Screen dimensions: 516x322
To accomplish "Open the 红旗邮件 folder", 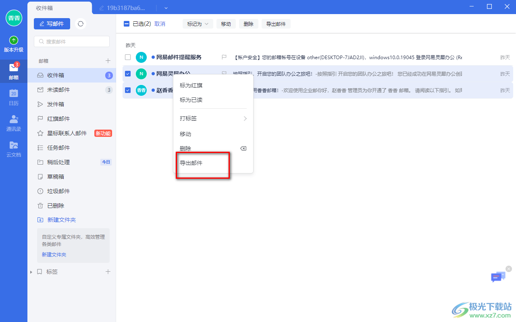I will (72, 119).
